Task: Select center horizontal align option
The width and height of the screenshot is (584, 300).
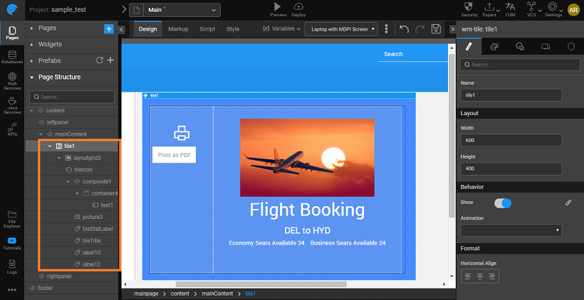Action: (x=481, y=276)
